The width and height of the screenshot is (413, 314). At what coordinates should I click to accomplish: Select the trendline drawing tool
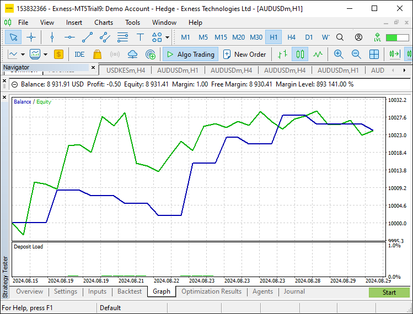87,37
